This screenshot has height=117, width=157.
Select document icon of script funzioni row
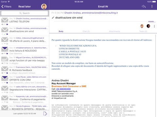[5, 59]
